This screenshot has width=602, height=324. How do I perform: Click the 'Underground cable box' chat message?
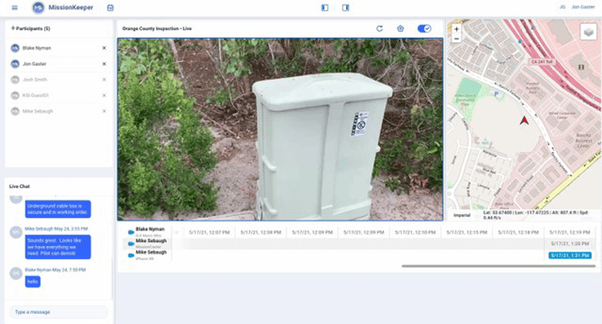coord(58,209)
